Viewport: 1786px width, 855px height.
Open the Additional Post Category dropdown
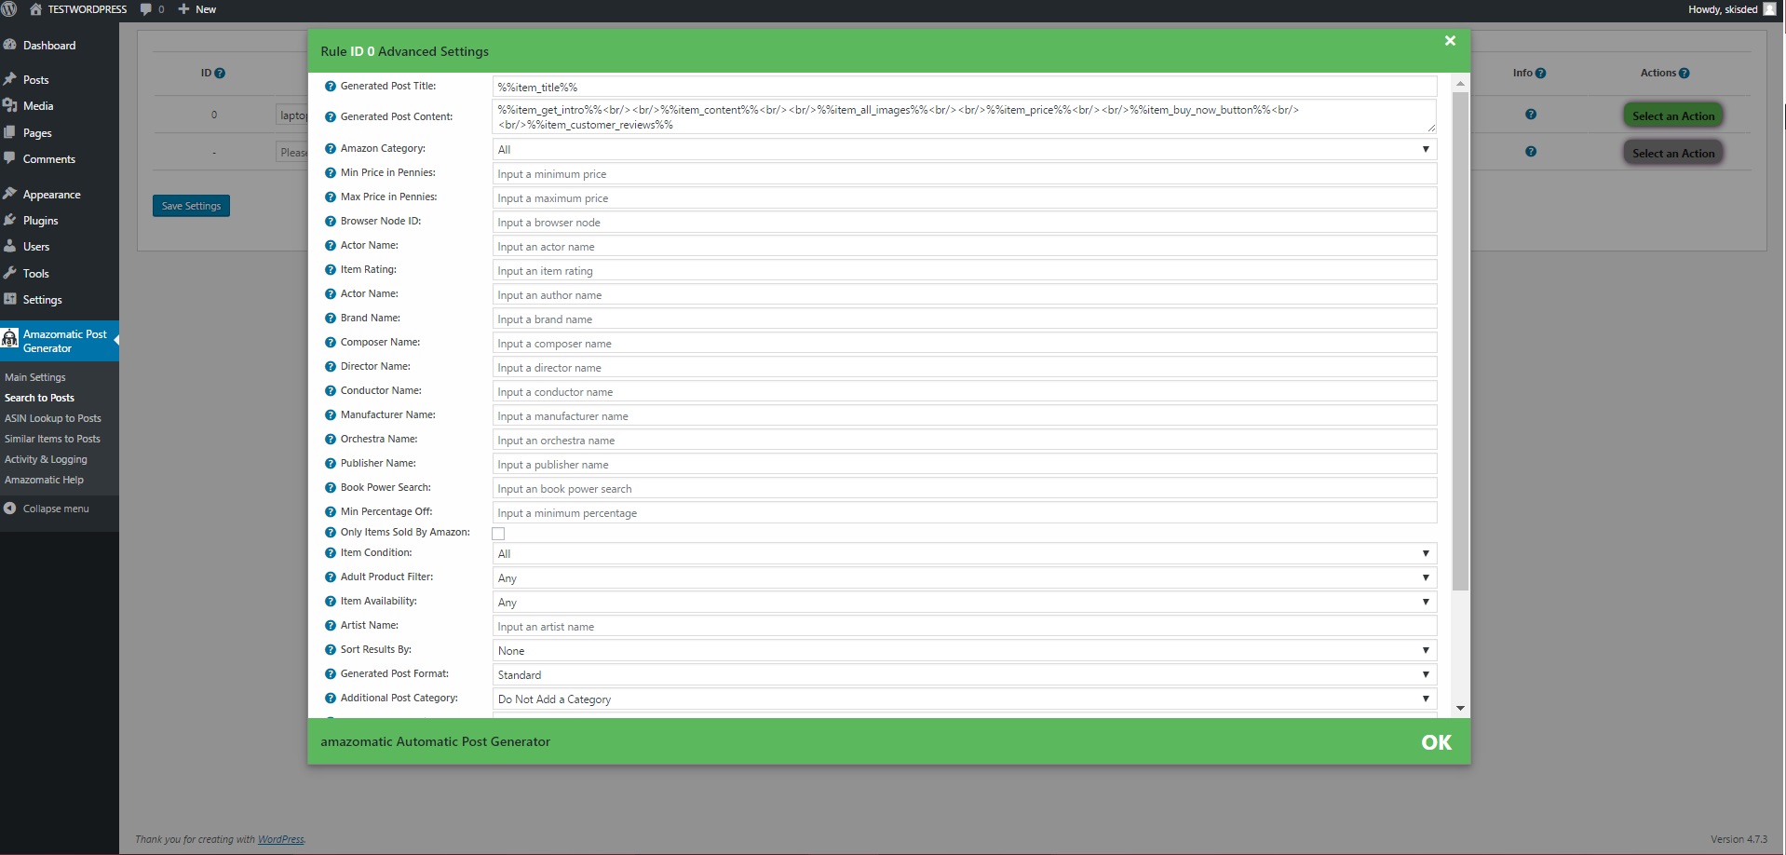pos(964,699)
